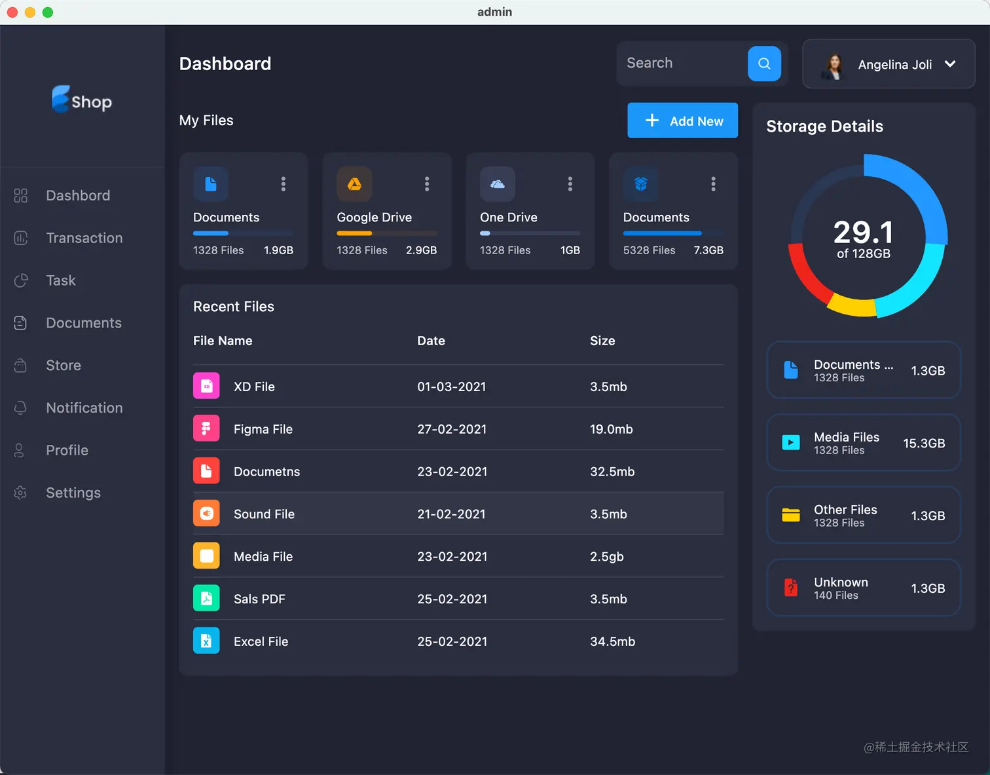Viewport: 990px width, 775px height.
Task: Click the Transaction chart icon in sidebar
Action: pos(21,238)
